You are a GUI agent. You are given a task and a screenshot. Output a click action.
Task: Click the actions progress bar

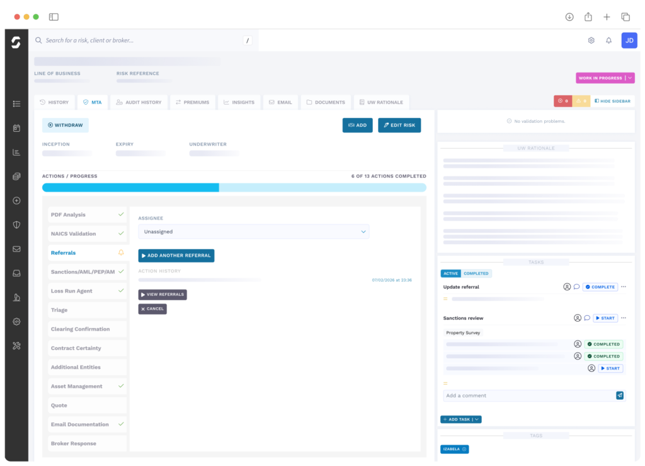(234, 187)
